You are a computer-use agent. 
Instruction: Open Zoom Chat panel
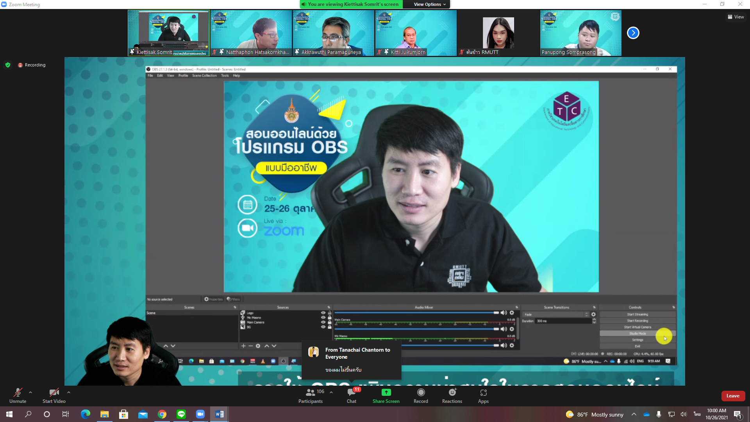click(352, 395)
